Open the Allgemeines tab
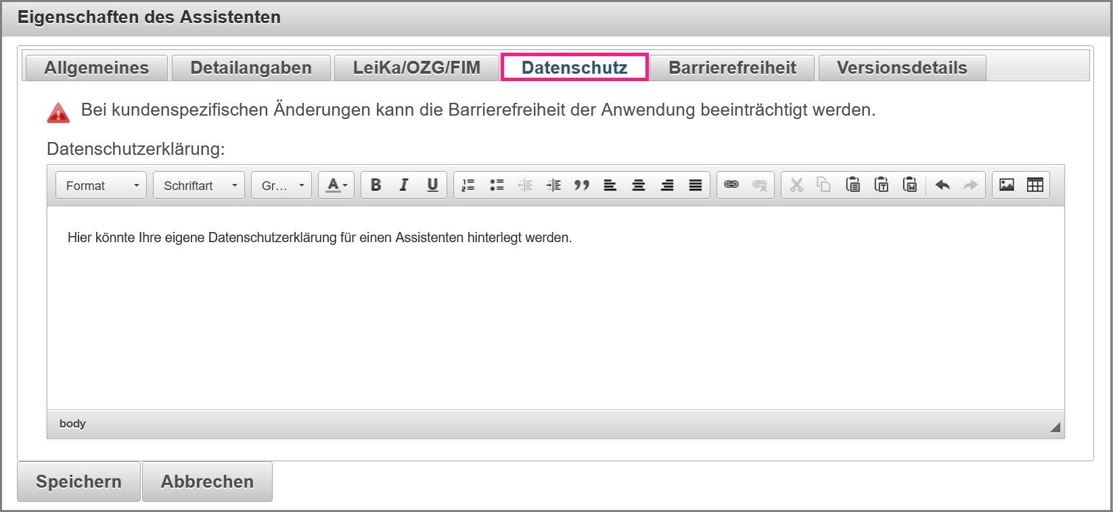This screenshot has width=1113, height=512. tap(96, 68)
